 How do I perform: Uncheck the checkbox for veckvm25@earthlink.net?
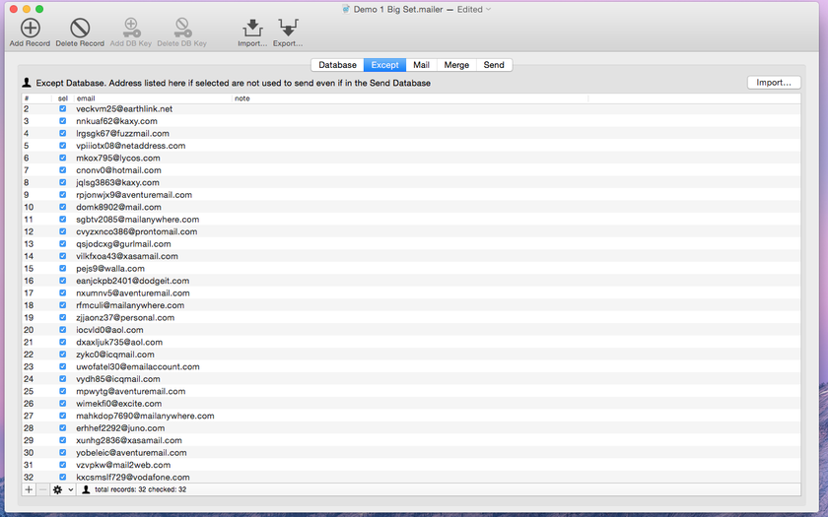pos(63,108)
